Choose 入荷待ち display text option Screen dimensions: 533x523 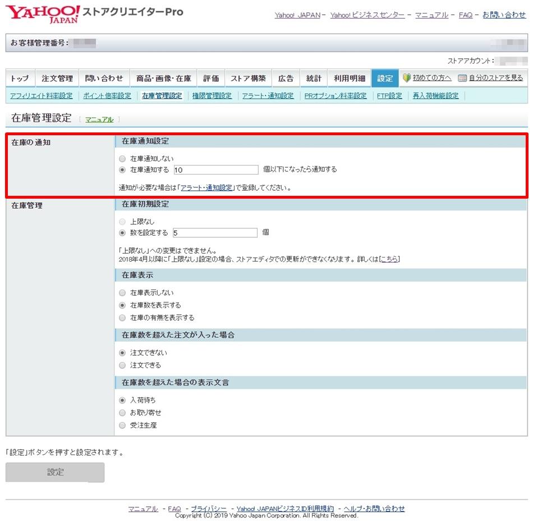tap(122, 400)
